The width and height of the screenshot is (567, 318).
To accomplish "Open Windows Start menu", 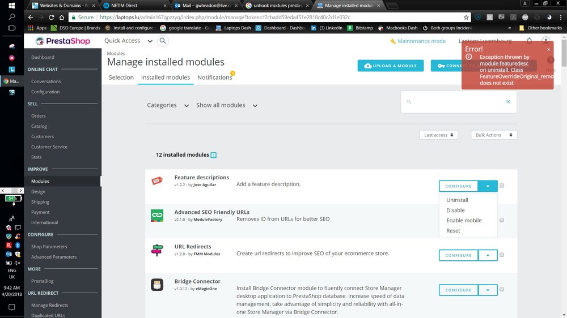I will click(x=11, y=6).
